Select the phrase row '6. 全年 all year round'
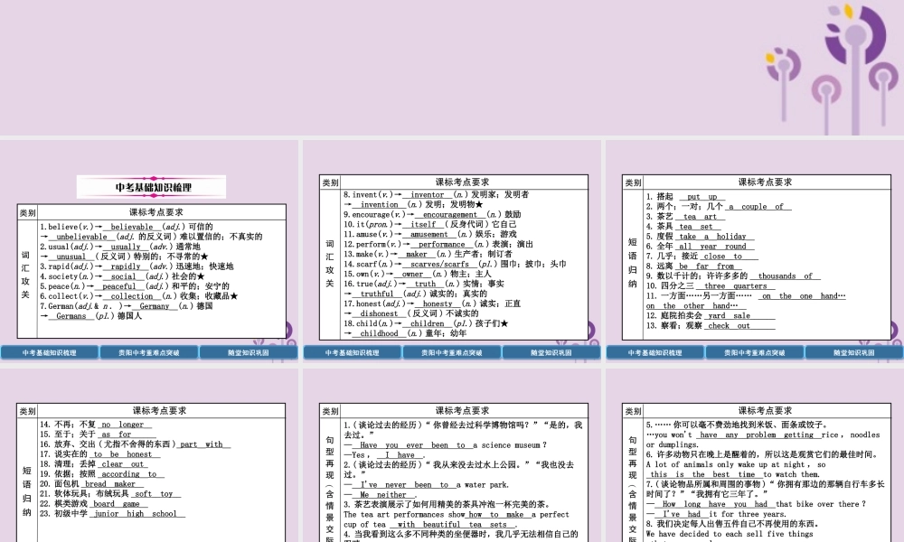The image size is (904, 542). pyautogui.click(x=700, y=246)
